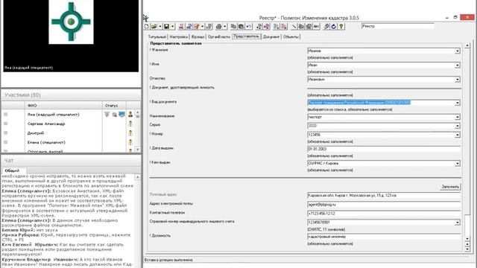Viewport: 477px width, 268px height.
Task: Click the undo arrow toolbar icon
Action: [248, 27]
